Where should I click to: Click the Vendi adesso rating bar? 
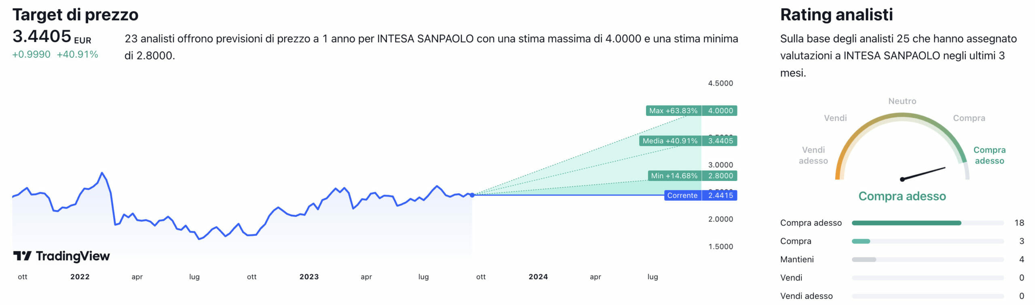(x=928, y=296)
